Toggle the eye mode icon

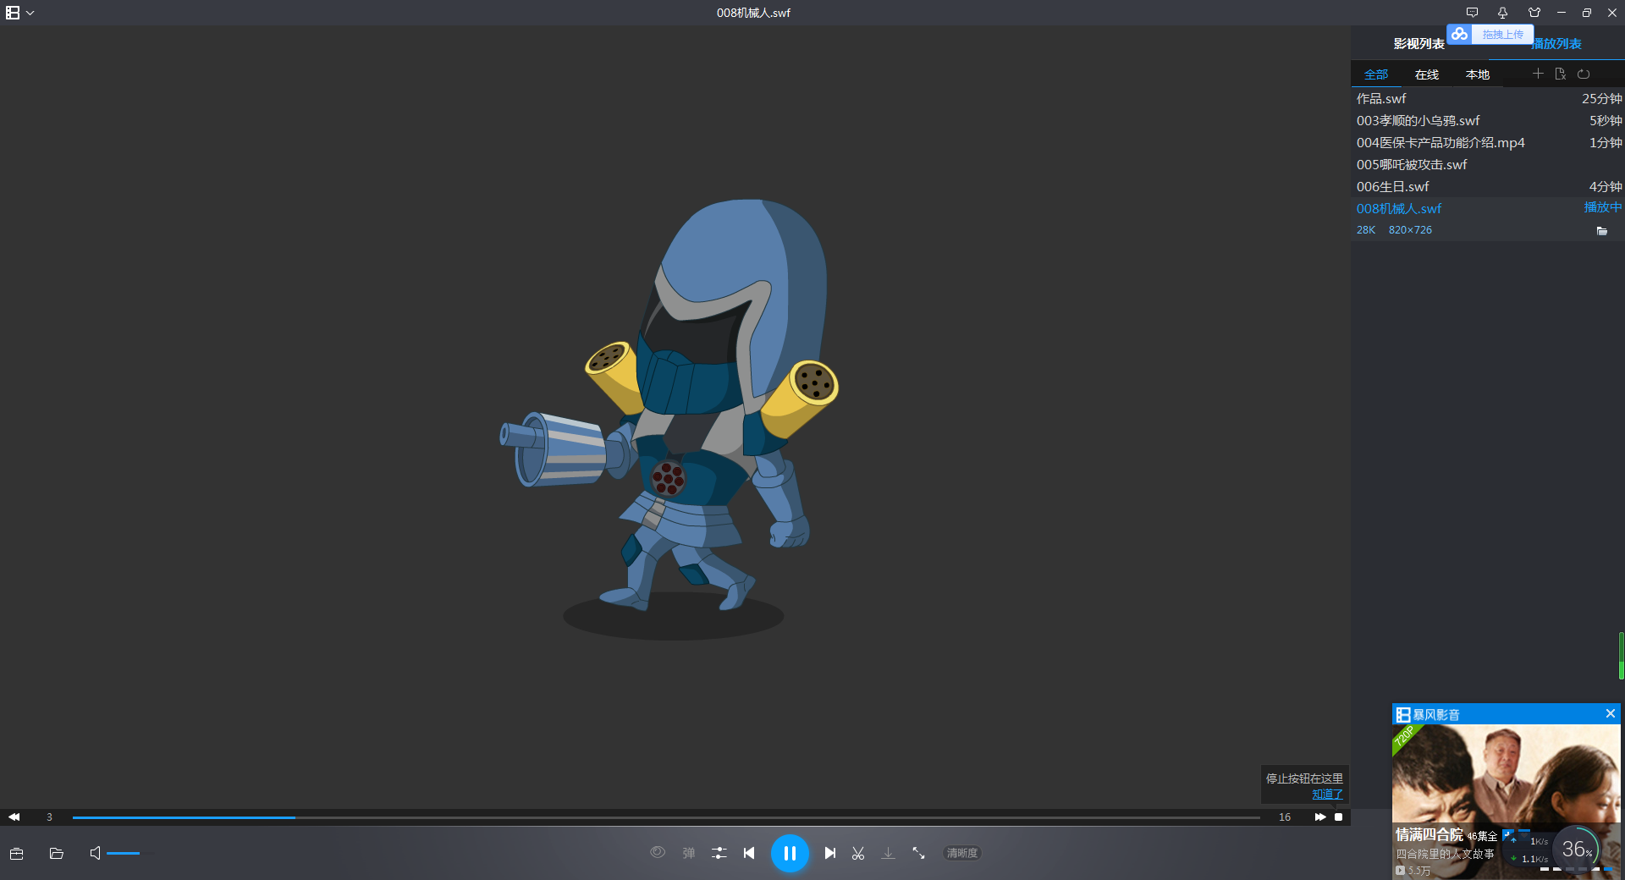[658, 852]
